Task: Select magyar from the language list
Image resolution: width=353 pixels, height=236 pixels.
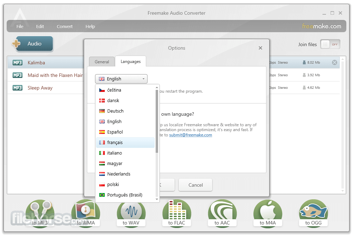Action: click(x=125, y=164)
